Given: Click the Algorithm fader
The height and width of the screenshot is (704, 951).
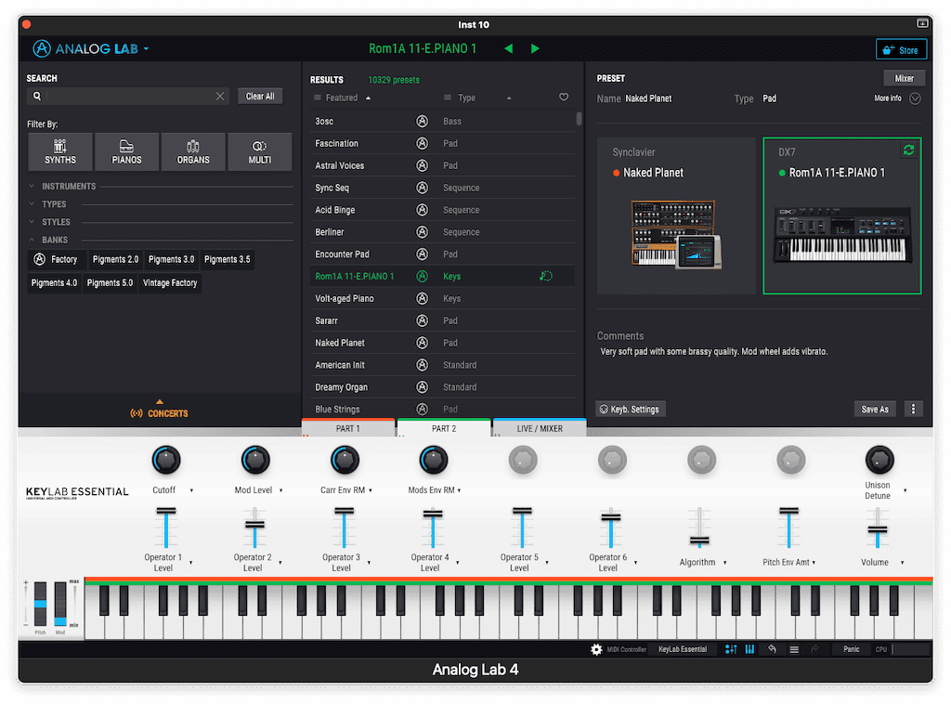Looking at the screenshot, I should tap(699, 528).
